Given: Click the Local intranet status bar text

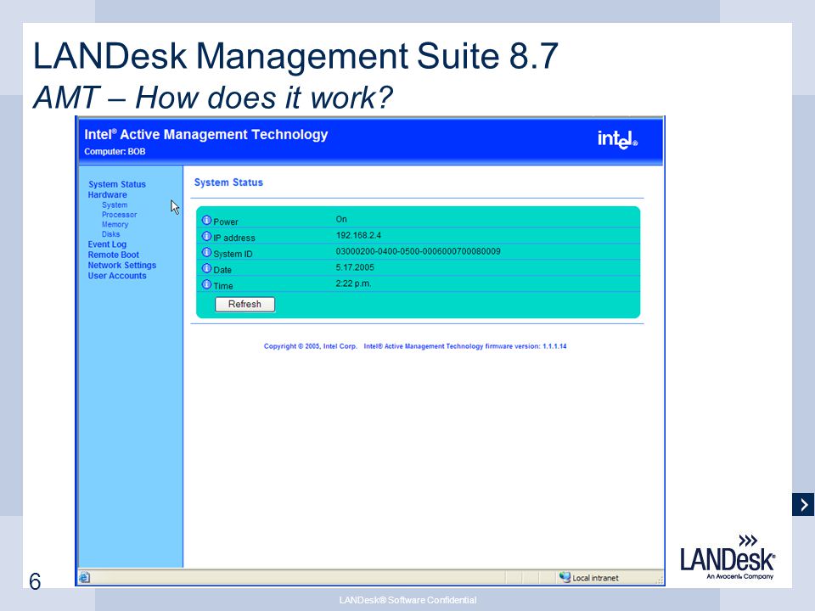Looking at the screenshot, I should [595, 578].
